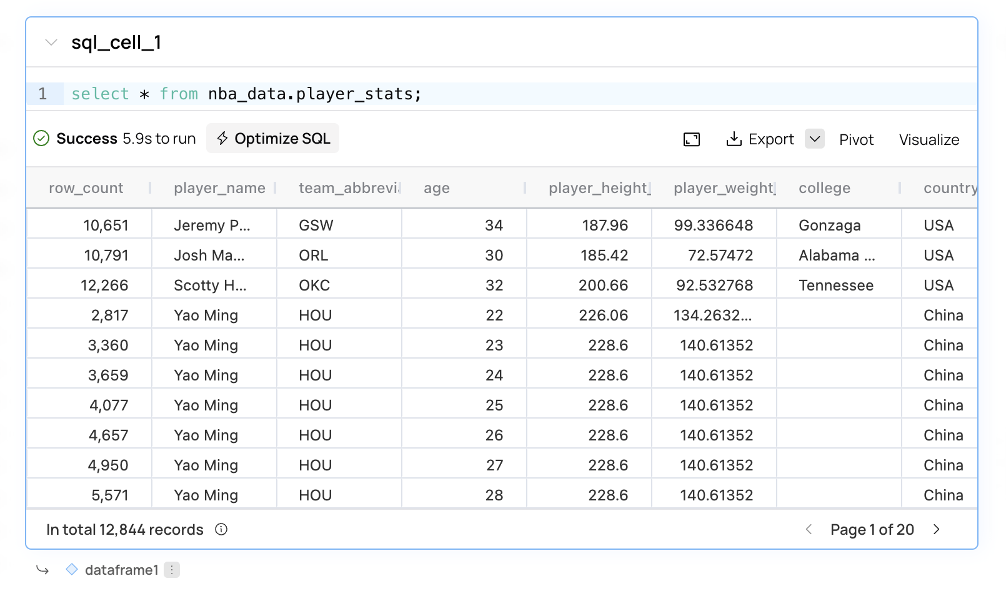The width and height of the screenshot is (1006, 596).
Task: Click the dataframe1 diamond icon
Action: point(72,569)
